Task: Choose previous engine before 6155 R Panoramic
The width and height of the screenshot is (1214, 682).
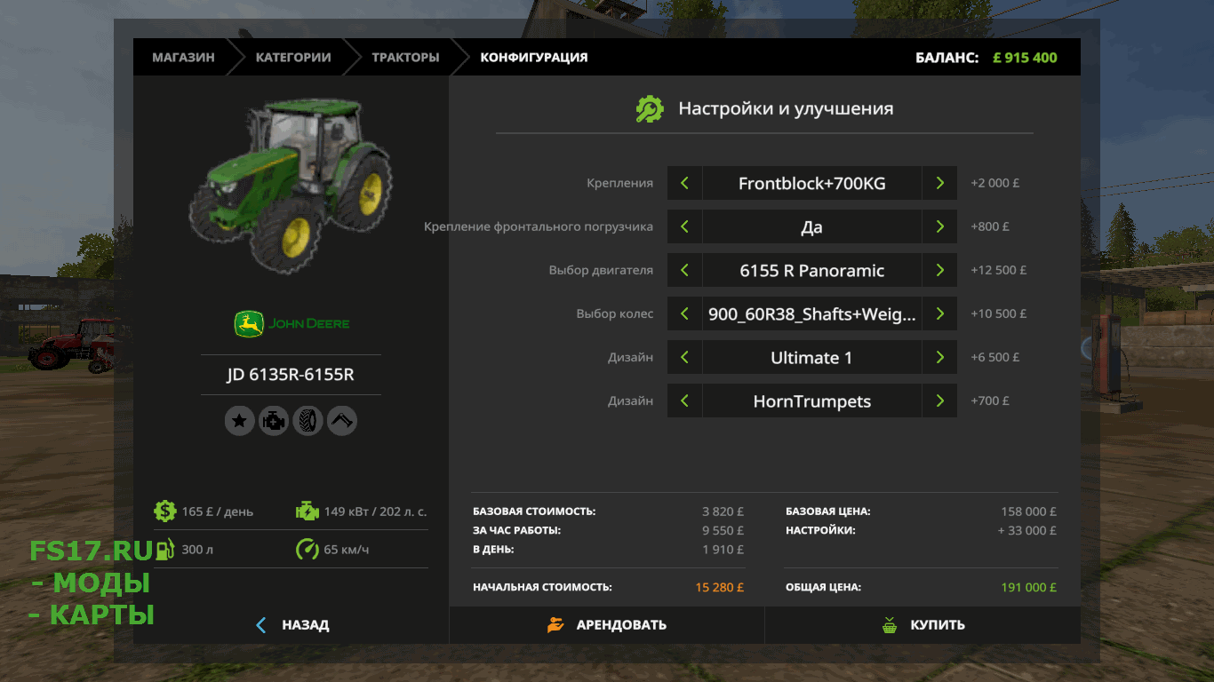Action: [x=684, y=270]
